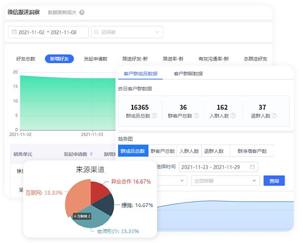Click the search icon in the 迈得家 selector
This screenshot has height=243, width=303.
click(96, 32)
